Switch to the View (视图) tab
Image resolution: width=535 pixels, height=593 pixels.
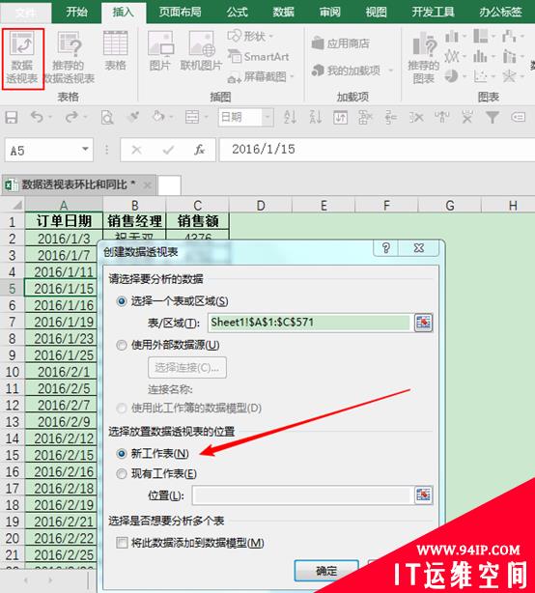tap(376, 13)
